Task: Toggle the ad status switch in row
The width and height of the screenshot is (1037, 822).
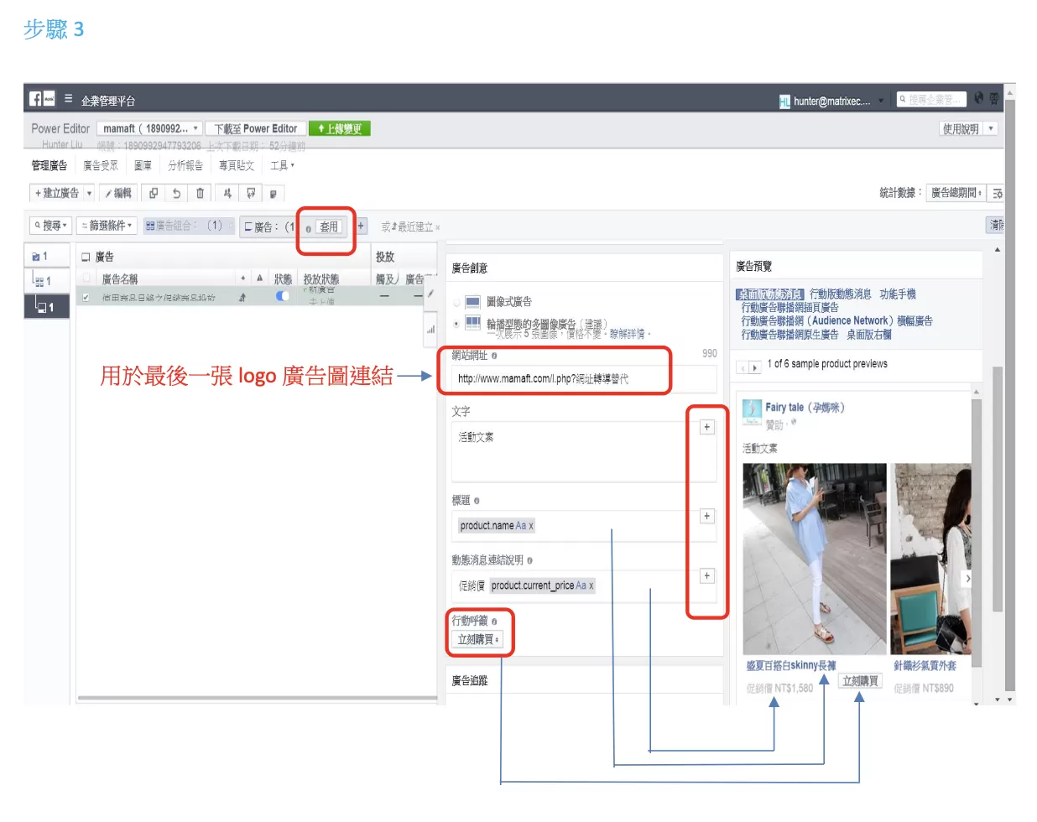Action: point(283,296)
